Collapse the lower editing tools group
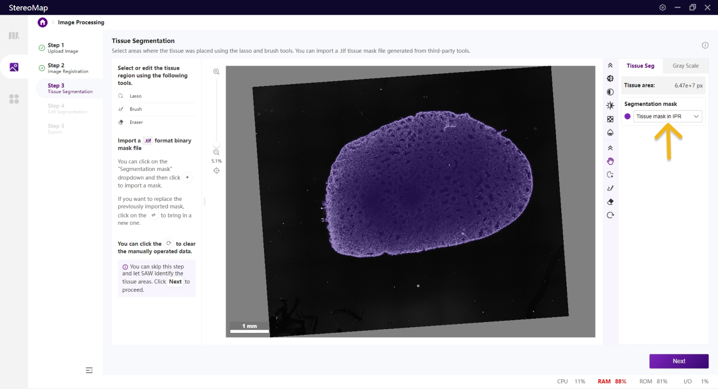This screenshot has height=389, width=718. pyautogui.click(x=610, y=148)
